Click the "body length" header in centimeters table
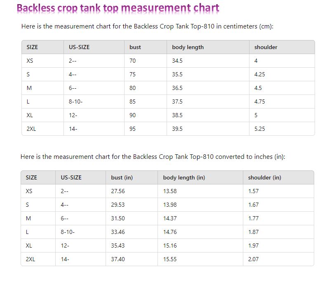Screen dimensions: 334x288 [188, 47]
